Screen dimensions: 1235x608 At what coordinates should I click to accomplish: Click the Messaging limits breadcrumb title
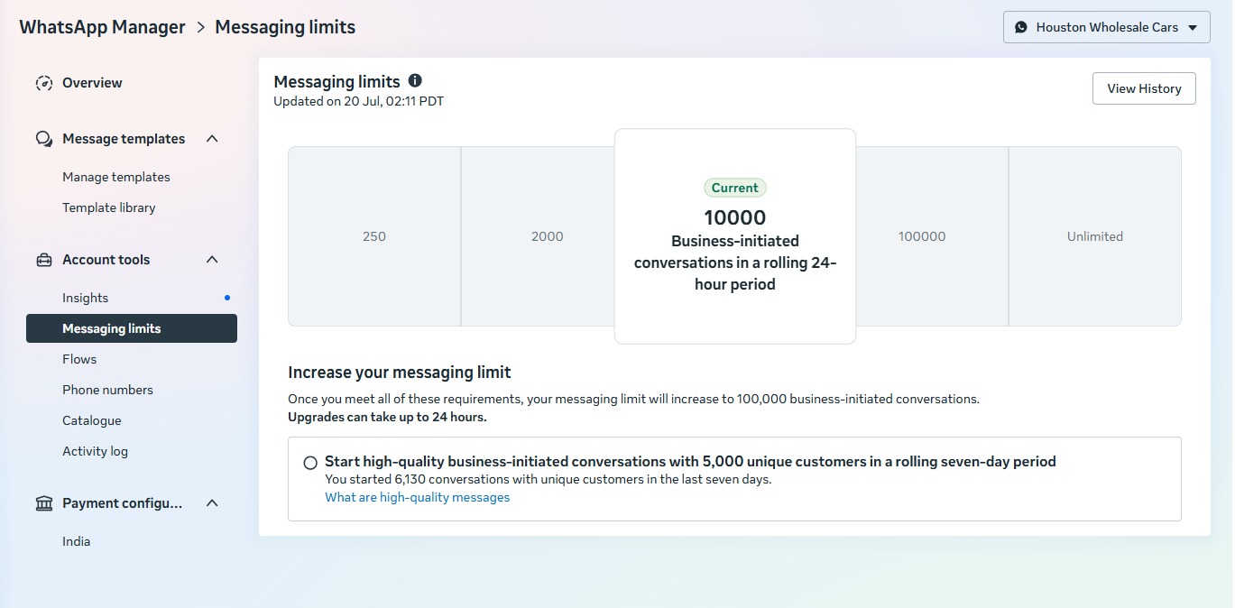tap(285, 27)
